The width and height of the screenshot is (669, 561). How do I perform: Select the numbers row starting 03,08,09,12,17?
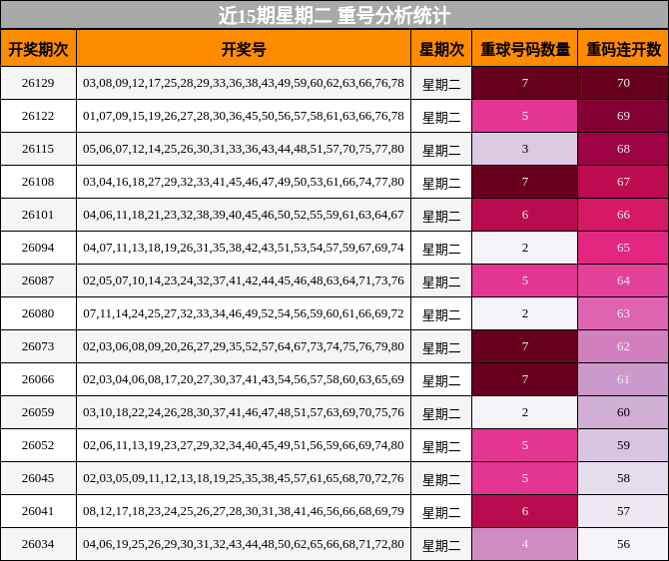tap(244, 83)
